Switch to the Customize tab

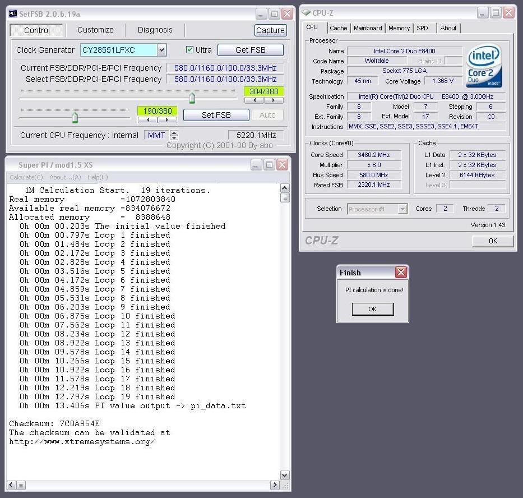(x=95, y=30)
